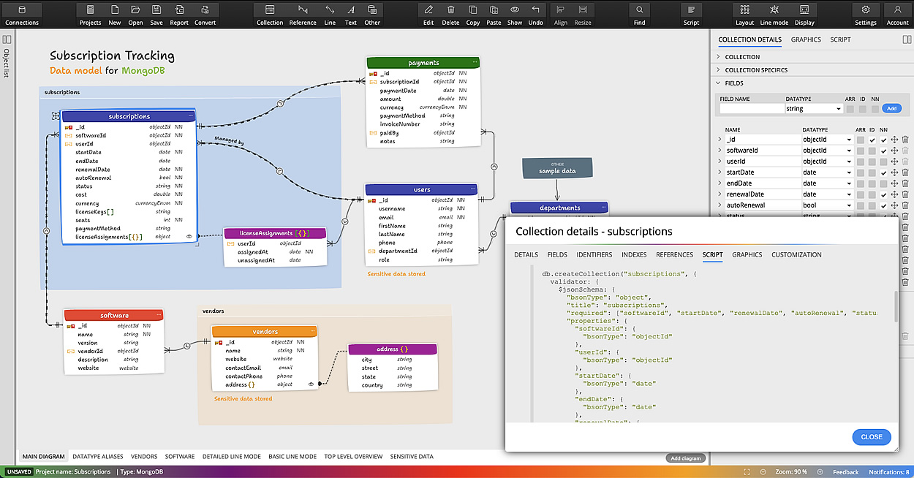Toggle the ID checkbox for autoRenewal field
914x478 pixels.
(x=872, y=205)
